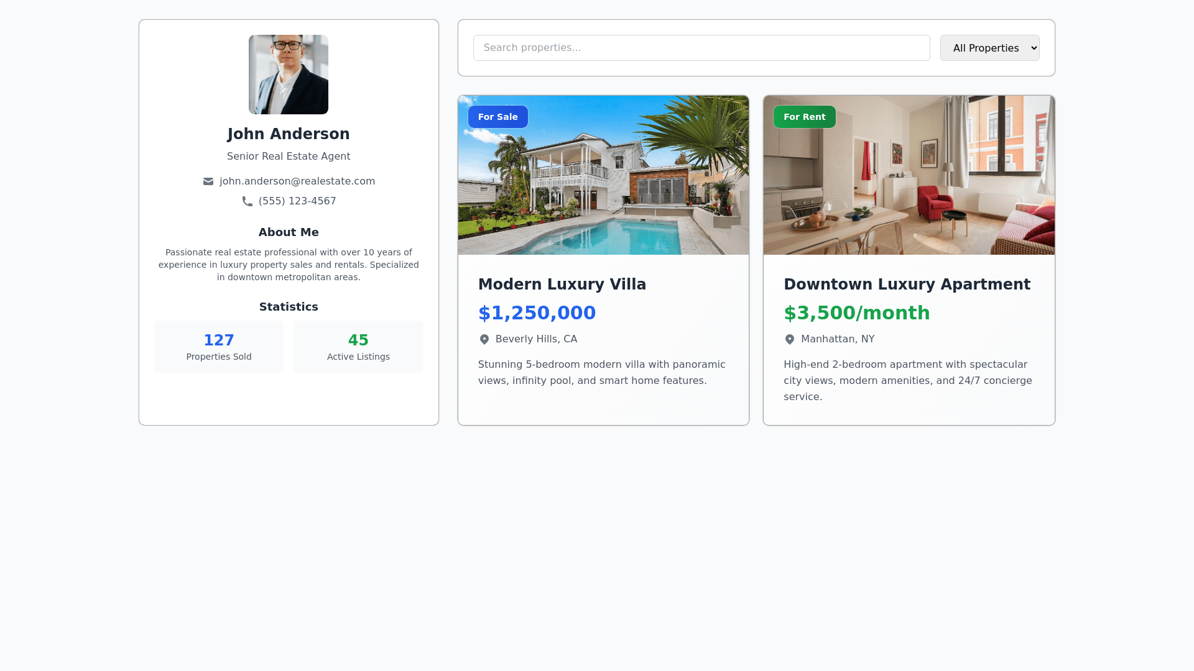Click the Beverly Hills location pin icon
This screenshot has height=671, width=1194.
(484, 339)
